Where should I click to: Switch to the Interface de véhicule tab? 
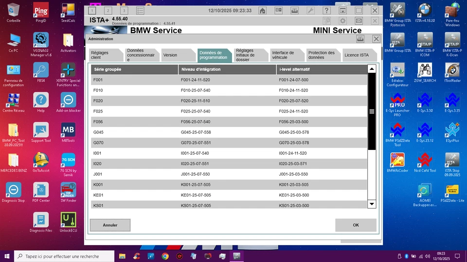point(287,55)
